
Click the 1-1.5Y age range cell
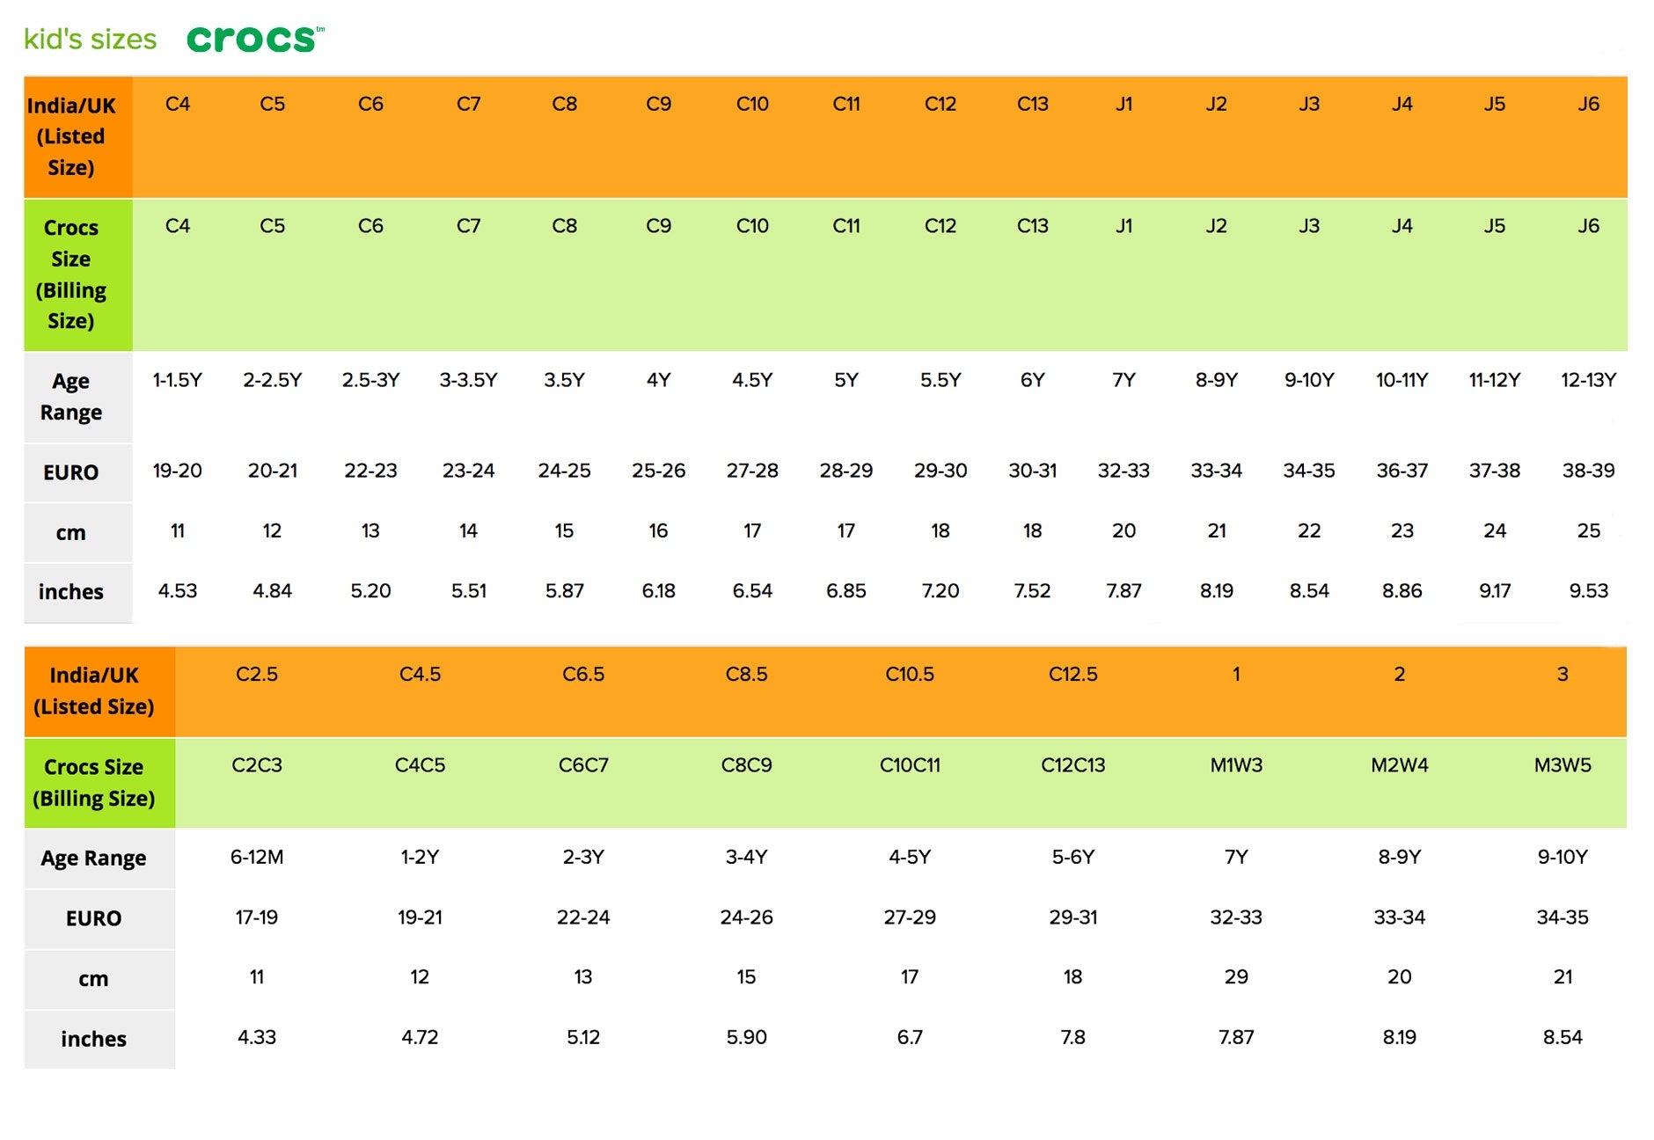tap(179, 381)
